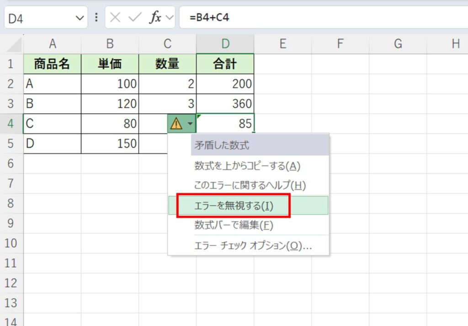The image size is (468, 326).
Task: Click the three-dot handle beside the Name Box
Action: (x=96, y=17)
